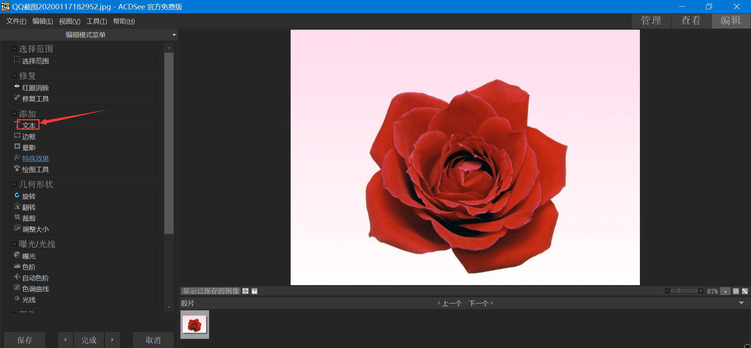Select the 旋转 rotate icon

tap(17, 195)
